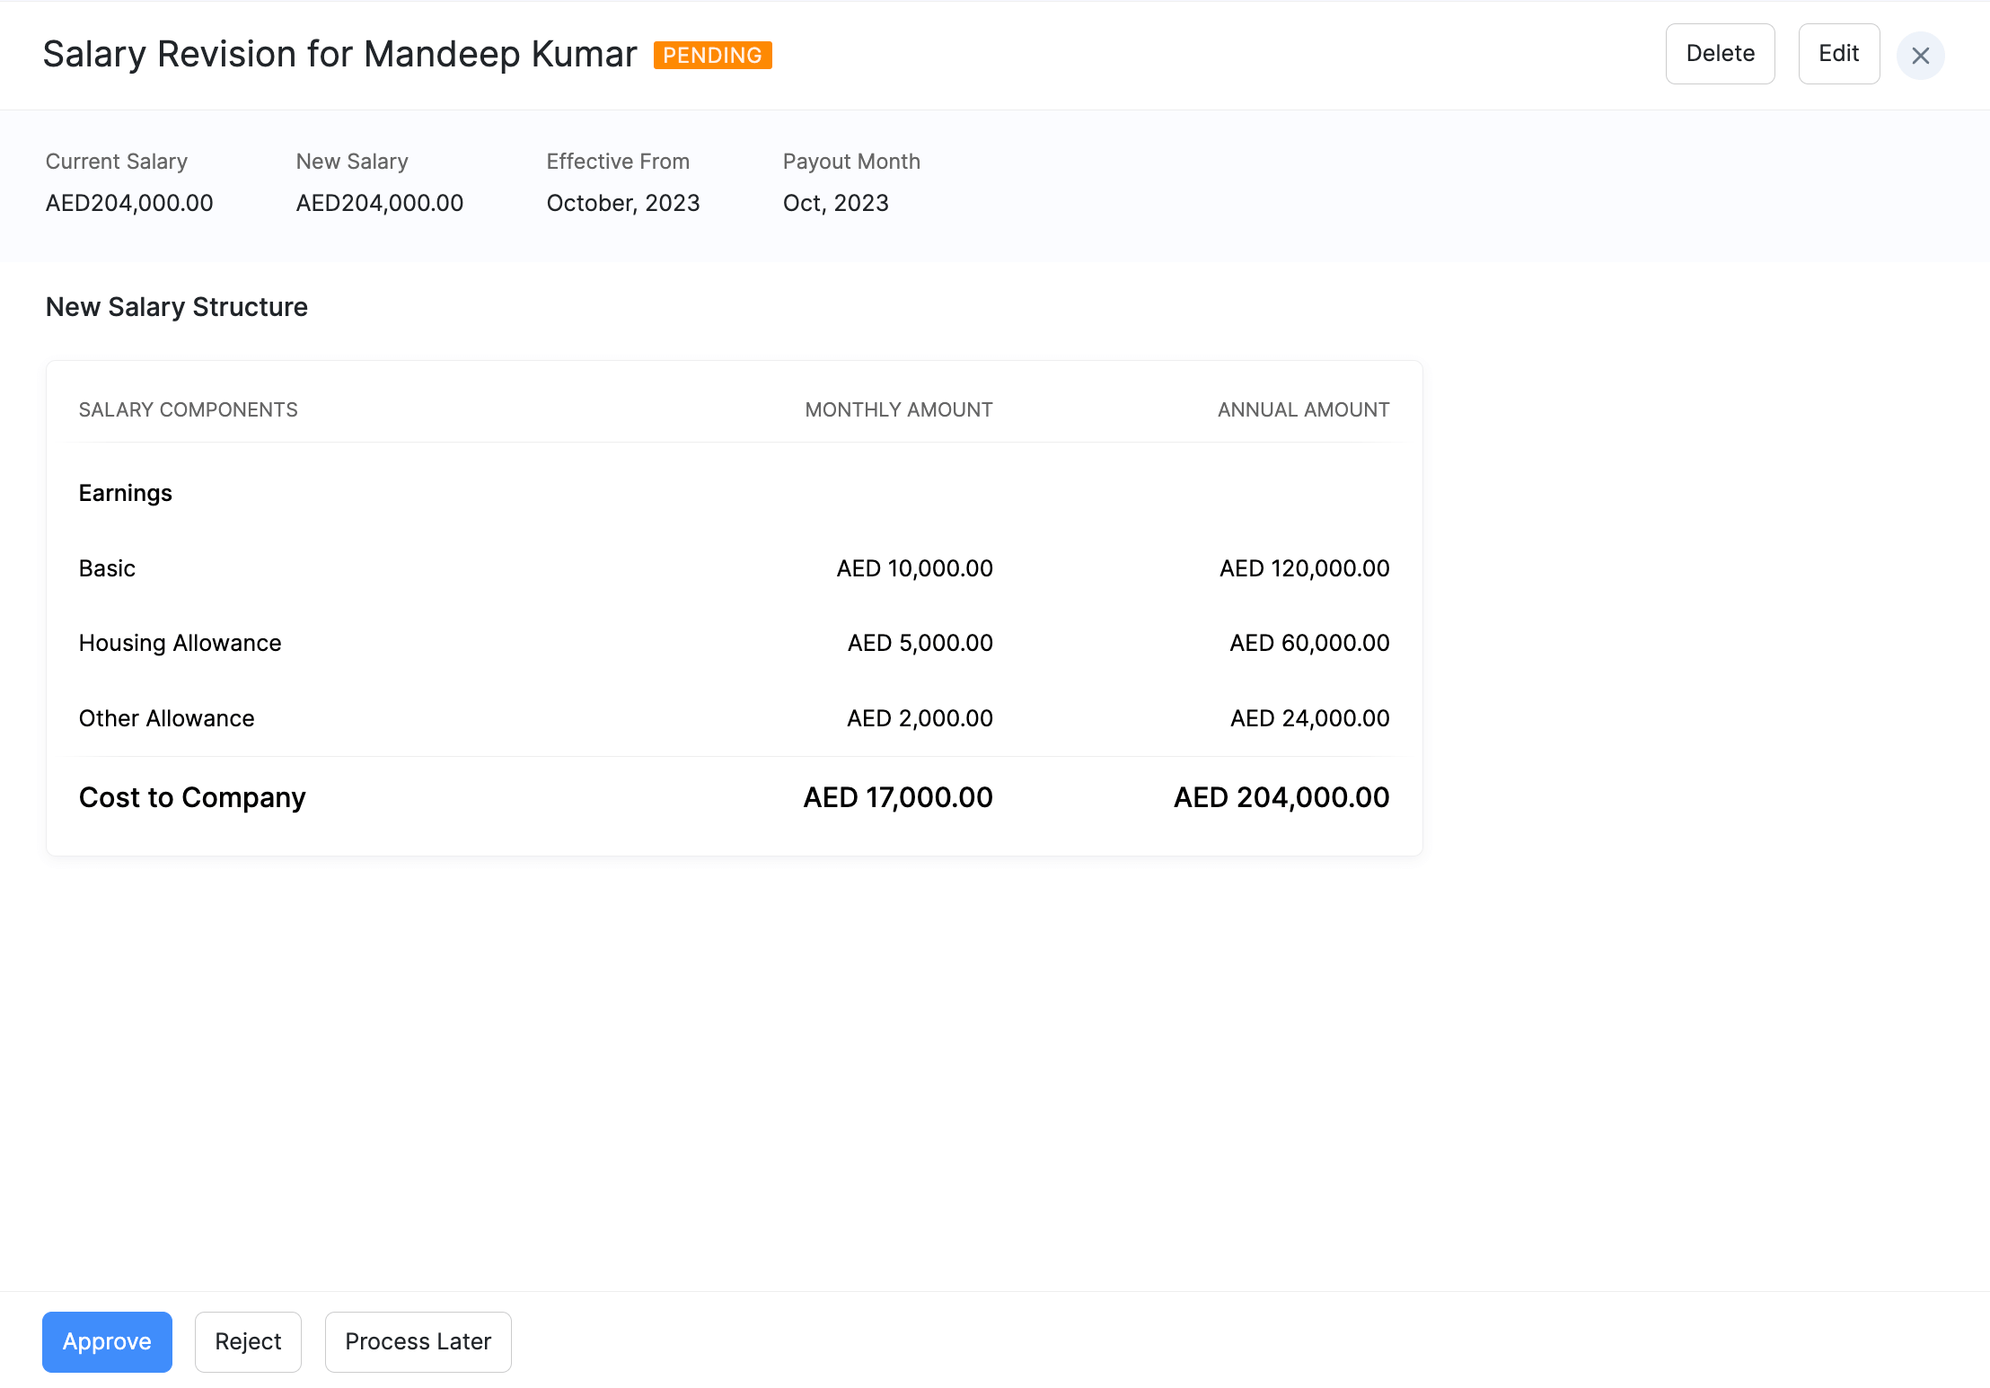This screenshot has width=1990, height=1388.
Task: Click the Annual Amount column header
Action: pos(1303,409)
